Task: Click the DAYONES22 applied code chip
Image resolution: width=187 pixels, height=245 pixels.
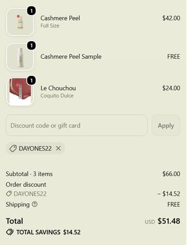Action: (x=35, y=148)
